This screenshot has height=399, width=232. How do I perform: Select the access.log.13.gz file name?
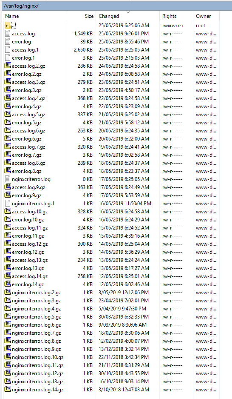pos(30,260)
